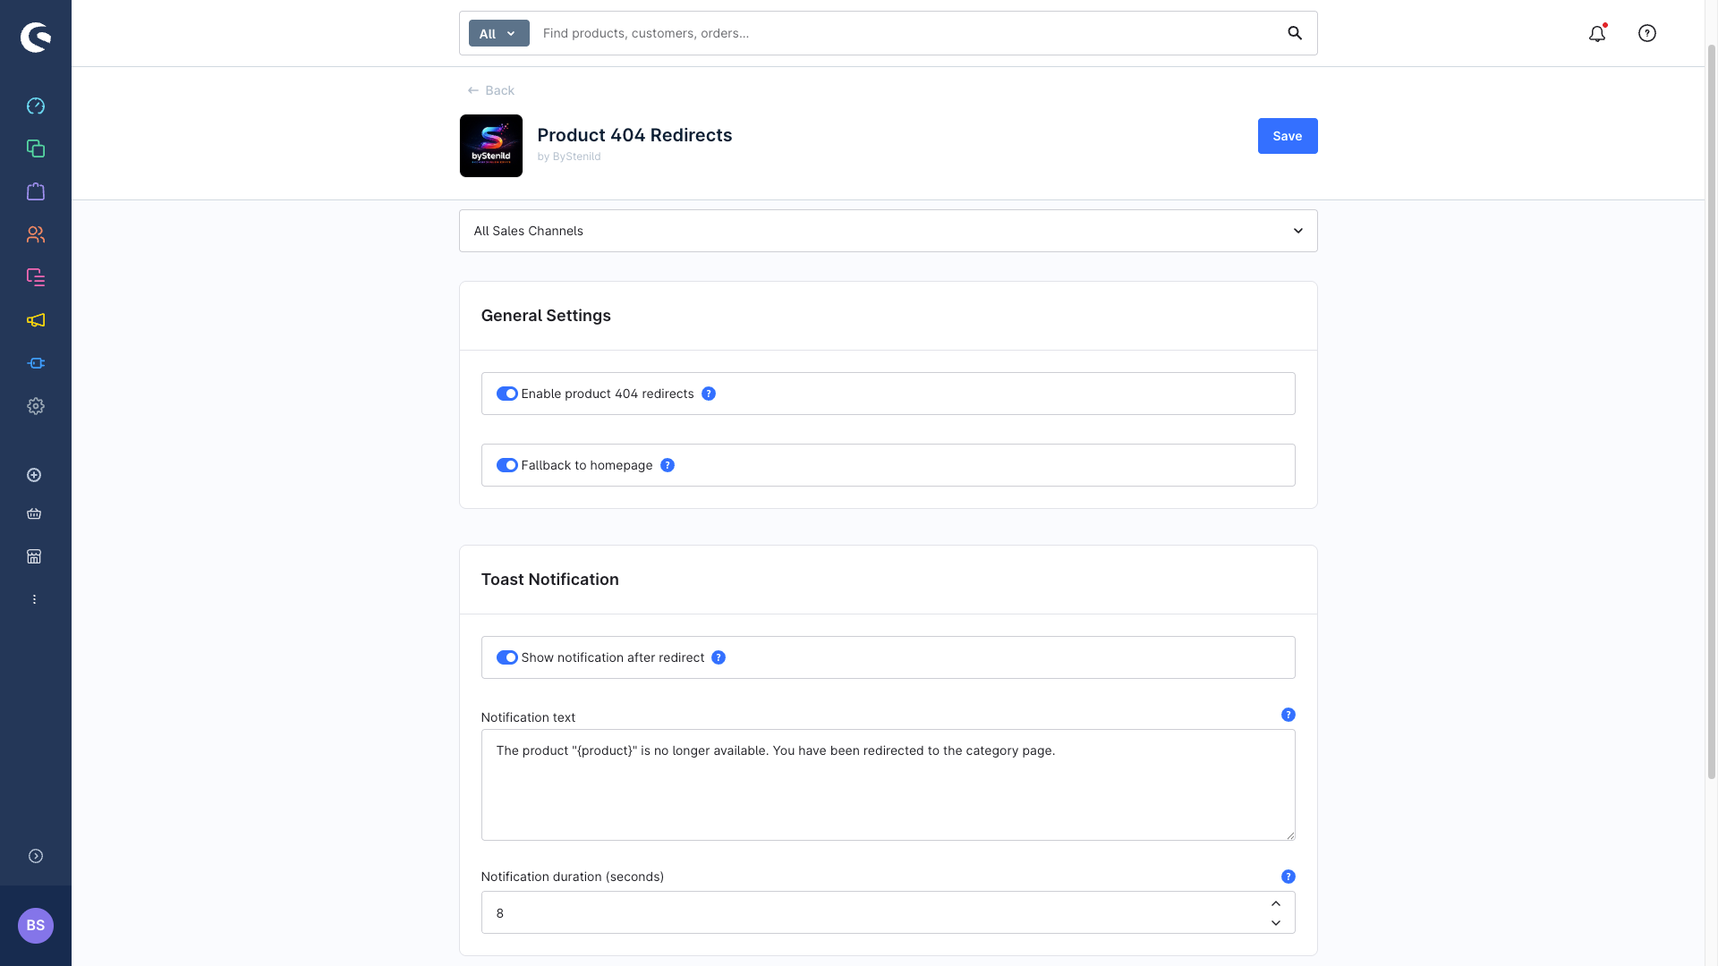This screenshot has height=966, width=1718.
Task: Open the Dashboard icon in the sidebar
Action: (36, 106)
